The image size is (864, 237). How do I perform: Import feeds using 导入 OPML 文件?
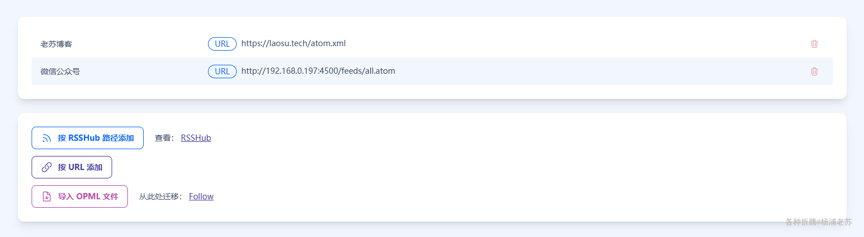pyautogui.click(x=79, y=196)
